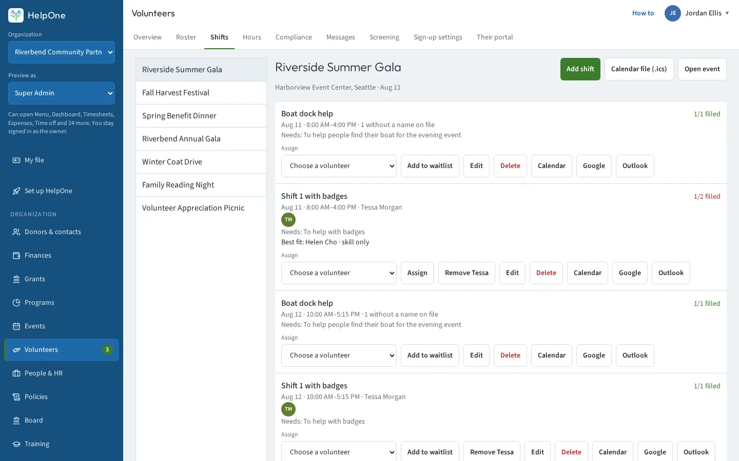Viewport: 739px width, 461px height.
Task: Open the How to link
Action: click(643, 13)
